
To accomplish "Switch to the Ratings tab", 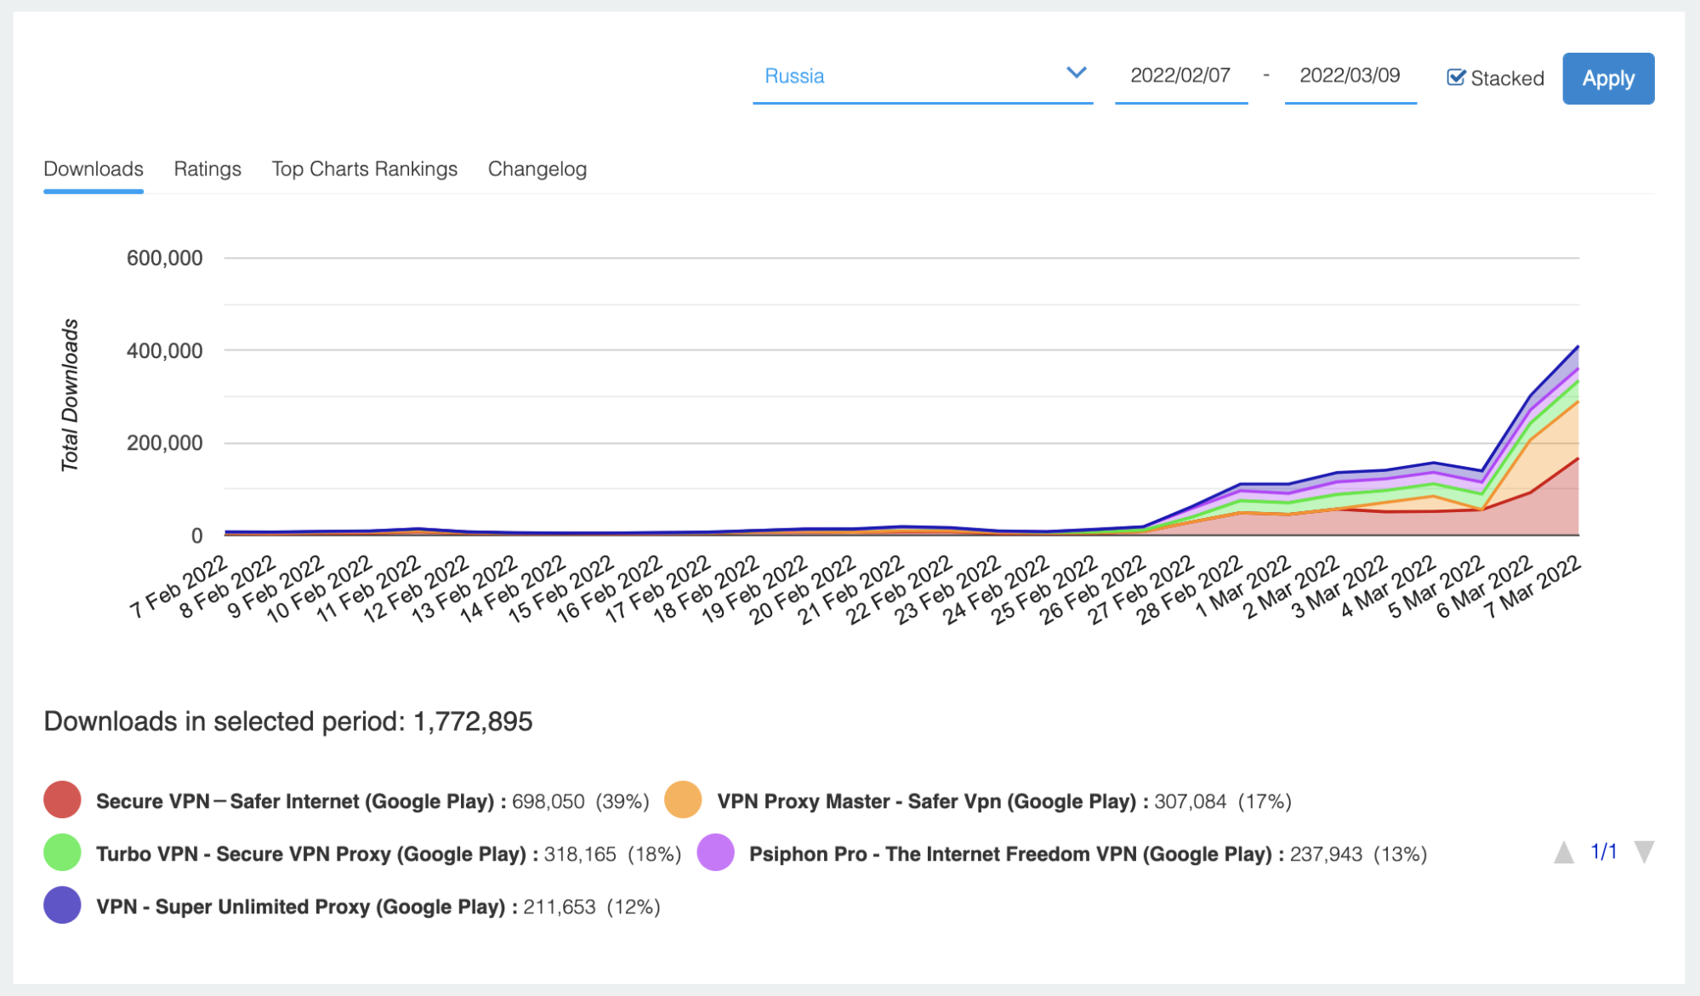I will [x=208, y=168].
